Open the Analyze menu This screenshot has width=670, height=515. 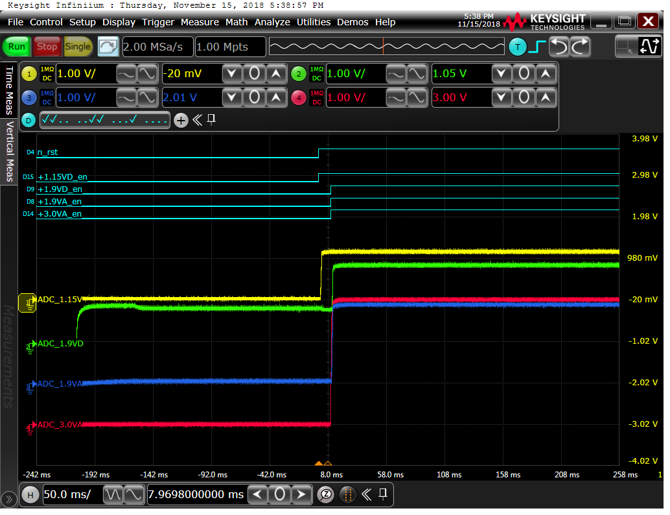click(272, 22)
